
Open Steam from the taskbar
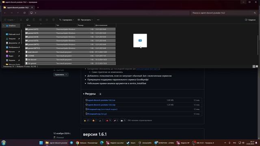[x=131, y=143]
